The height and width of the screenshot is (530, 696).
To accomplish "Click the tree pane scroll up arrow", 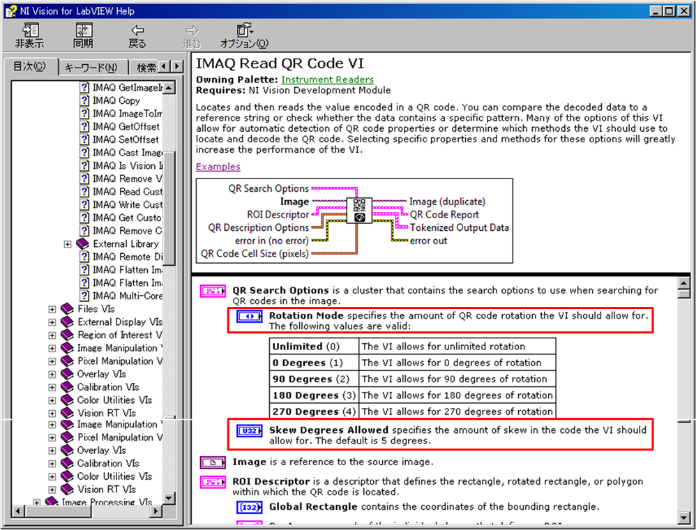I will [169, 87].
